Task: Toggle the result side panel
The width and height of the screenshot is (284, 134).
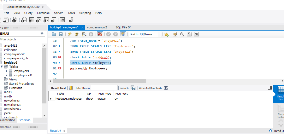Action: click(270, 88)
